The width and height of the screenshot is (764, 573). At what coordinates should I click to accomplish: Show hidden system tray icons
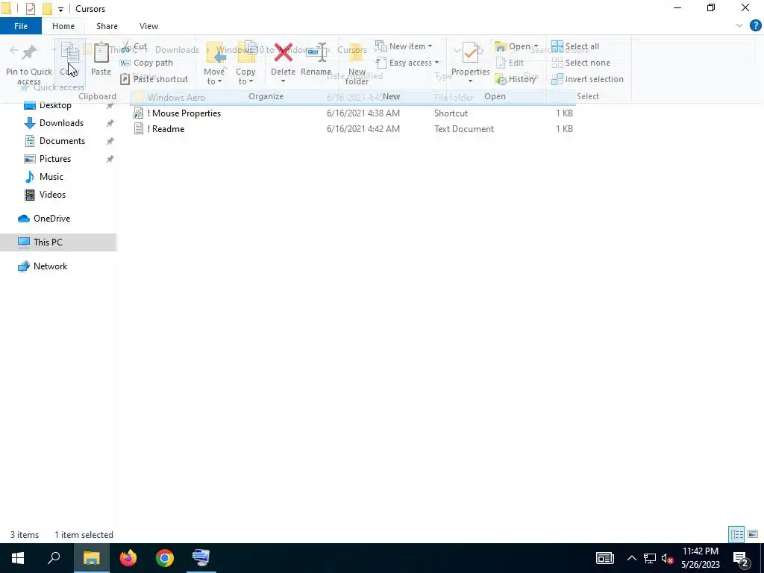[x=631, y=558]
